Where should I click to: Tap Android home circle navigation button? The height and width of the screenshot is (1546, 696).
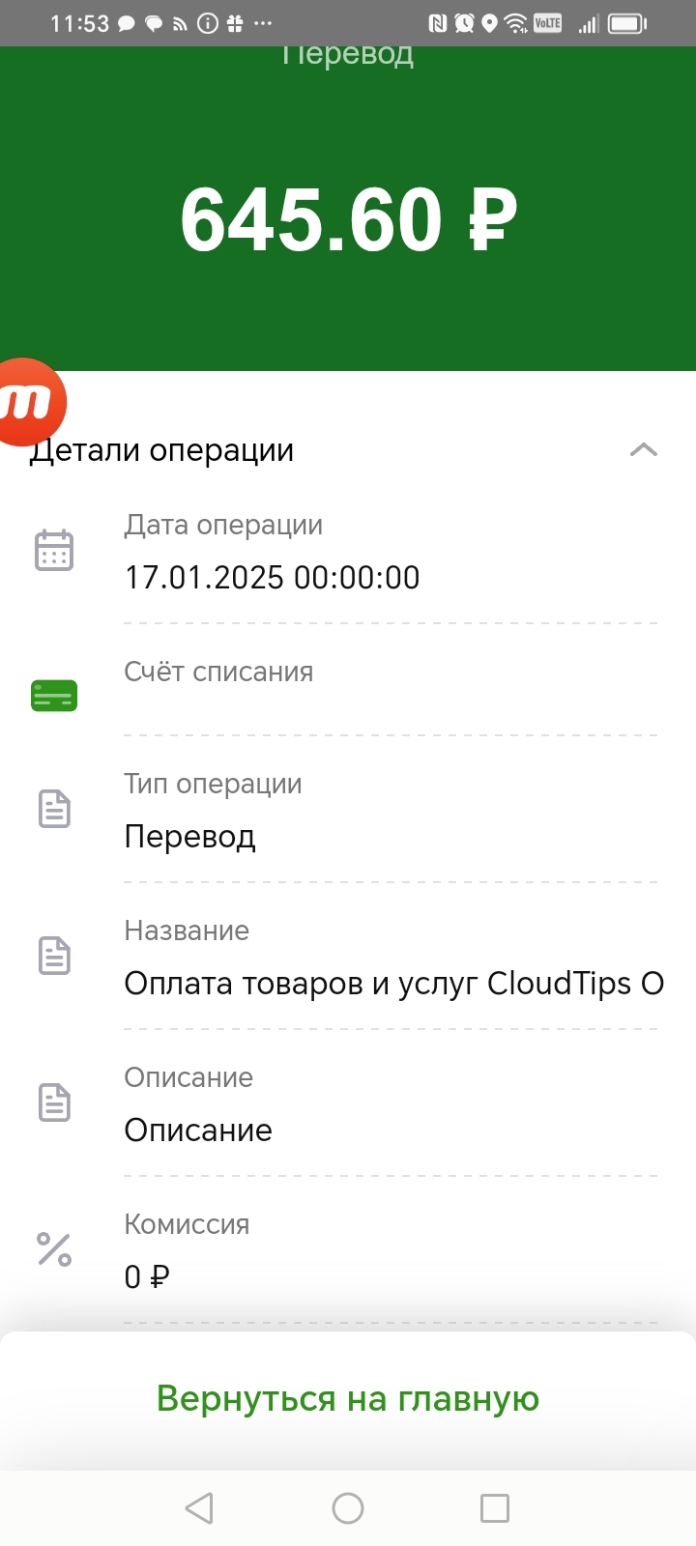tap(348, 1508)
